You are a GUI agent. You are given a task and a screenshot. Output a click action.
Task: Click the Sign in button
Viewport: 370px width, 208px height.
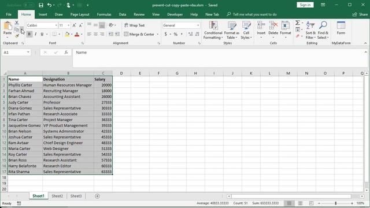(x=305, y=5)
